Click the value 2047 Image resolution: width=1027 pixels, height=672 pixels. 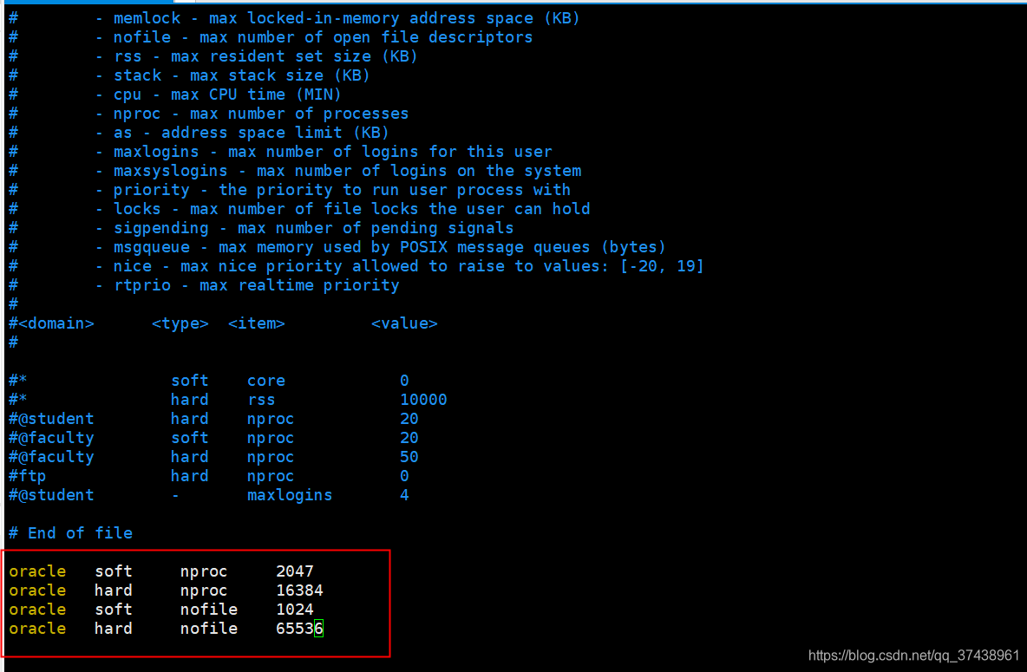[x=295, y=571]
